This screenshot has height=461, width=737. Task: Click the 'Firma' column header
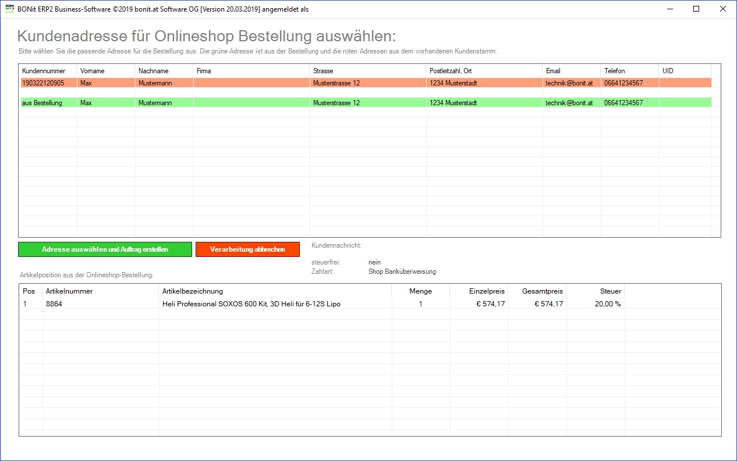pyautogui.click(x=251, y=71)
